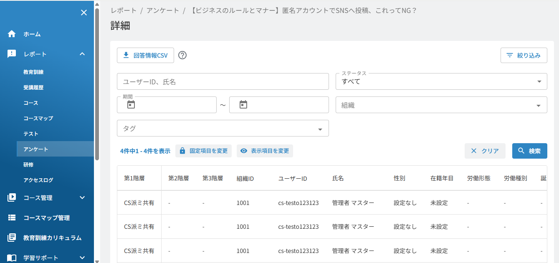This screenshot has width=559, height=263.
Task: Expand the 学習サポート menu chevron
Action: coord(82,258)
